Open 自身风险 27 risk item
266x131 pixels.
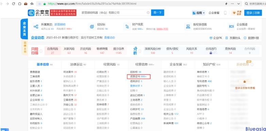[x=53, y=51]
